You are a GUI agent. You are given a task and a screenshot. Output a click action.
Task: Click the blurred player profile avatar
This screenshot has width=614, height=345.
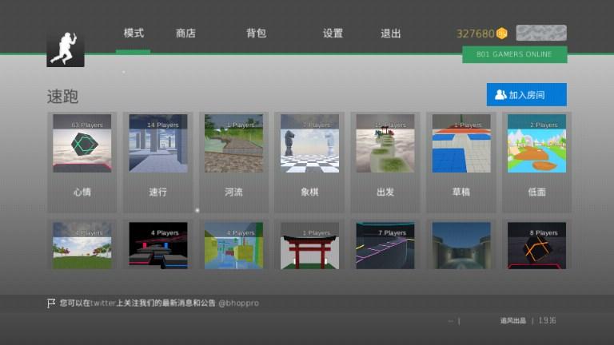pyautogui.click(x=541, y=33)
